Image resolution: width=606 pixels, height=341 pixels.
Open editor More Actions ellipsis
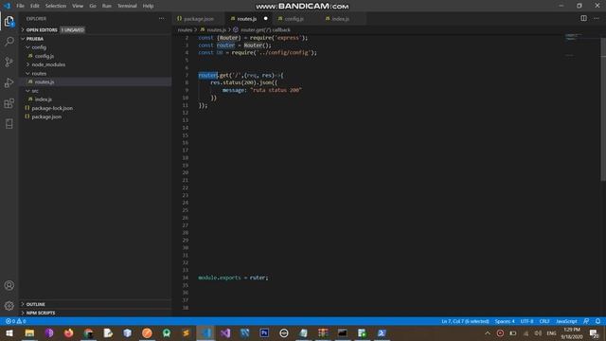597,18
